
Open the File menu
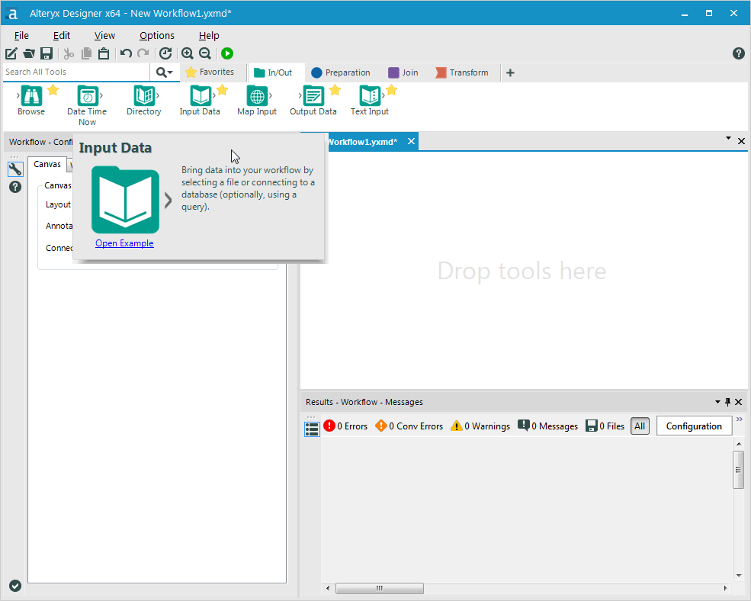tap(21, 36)
